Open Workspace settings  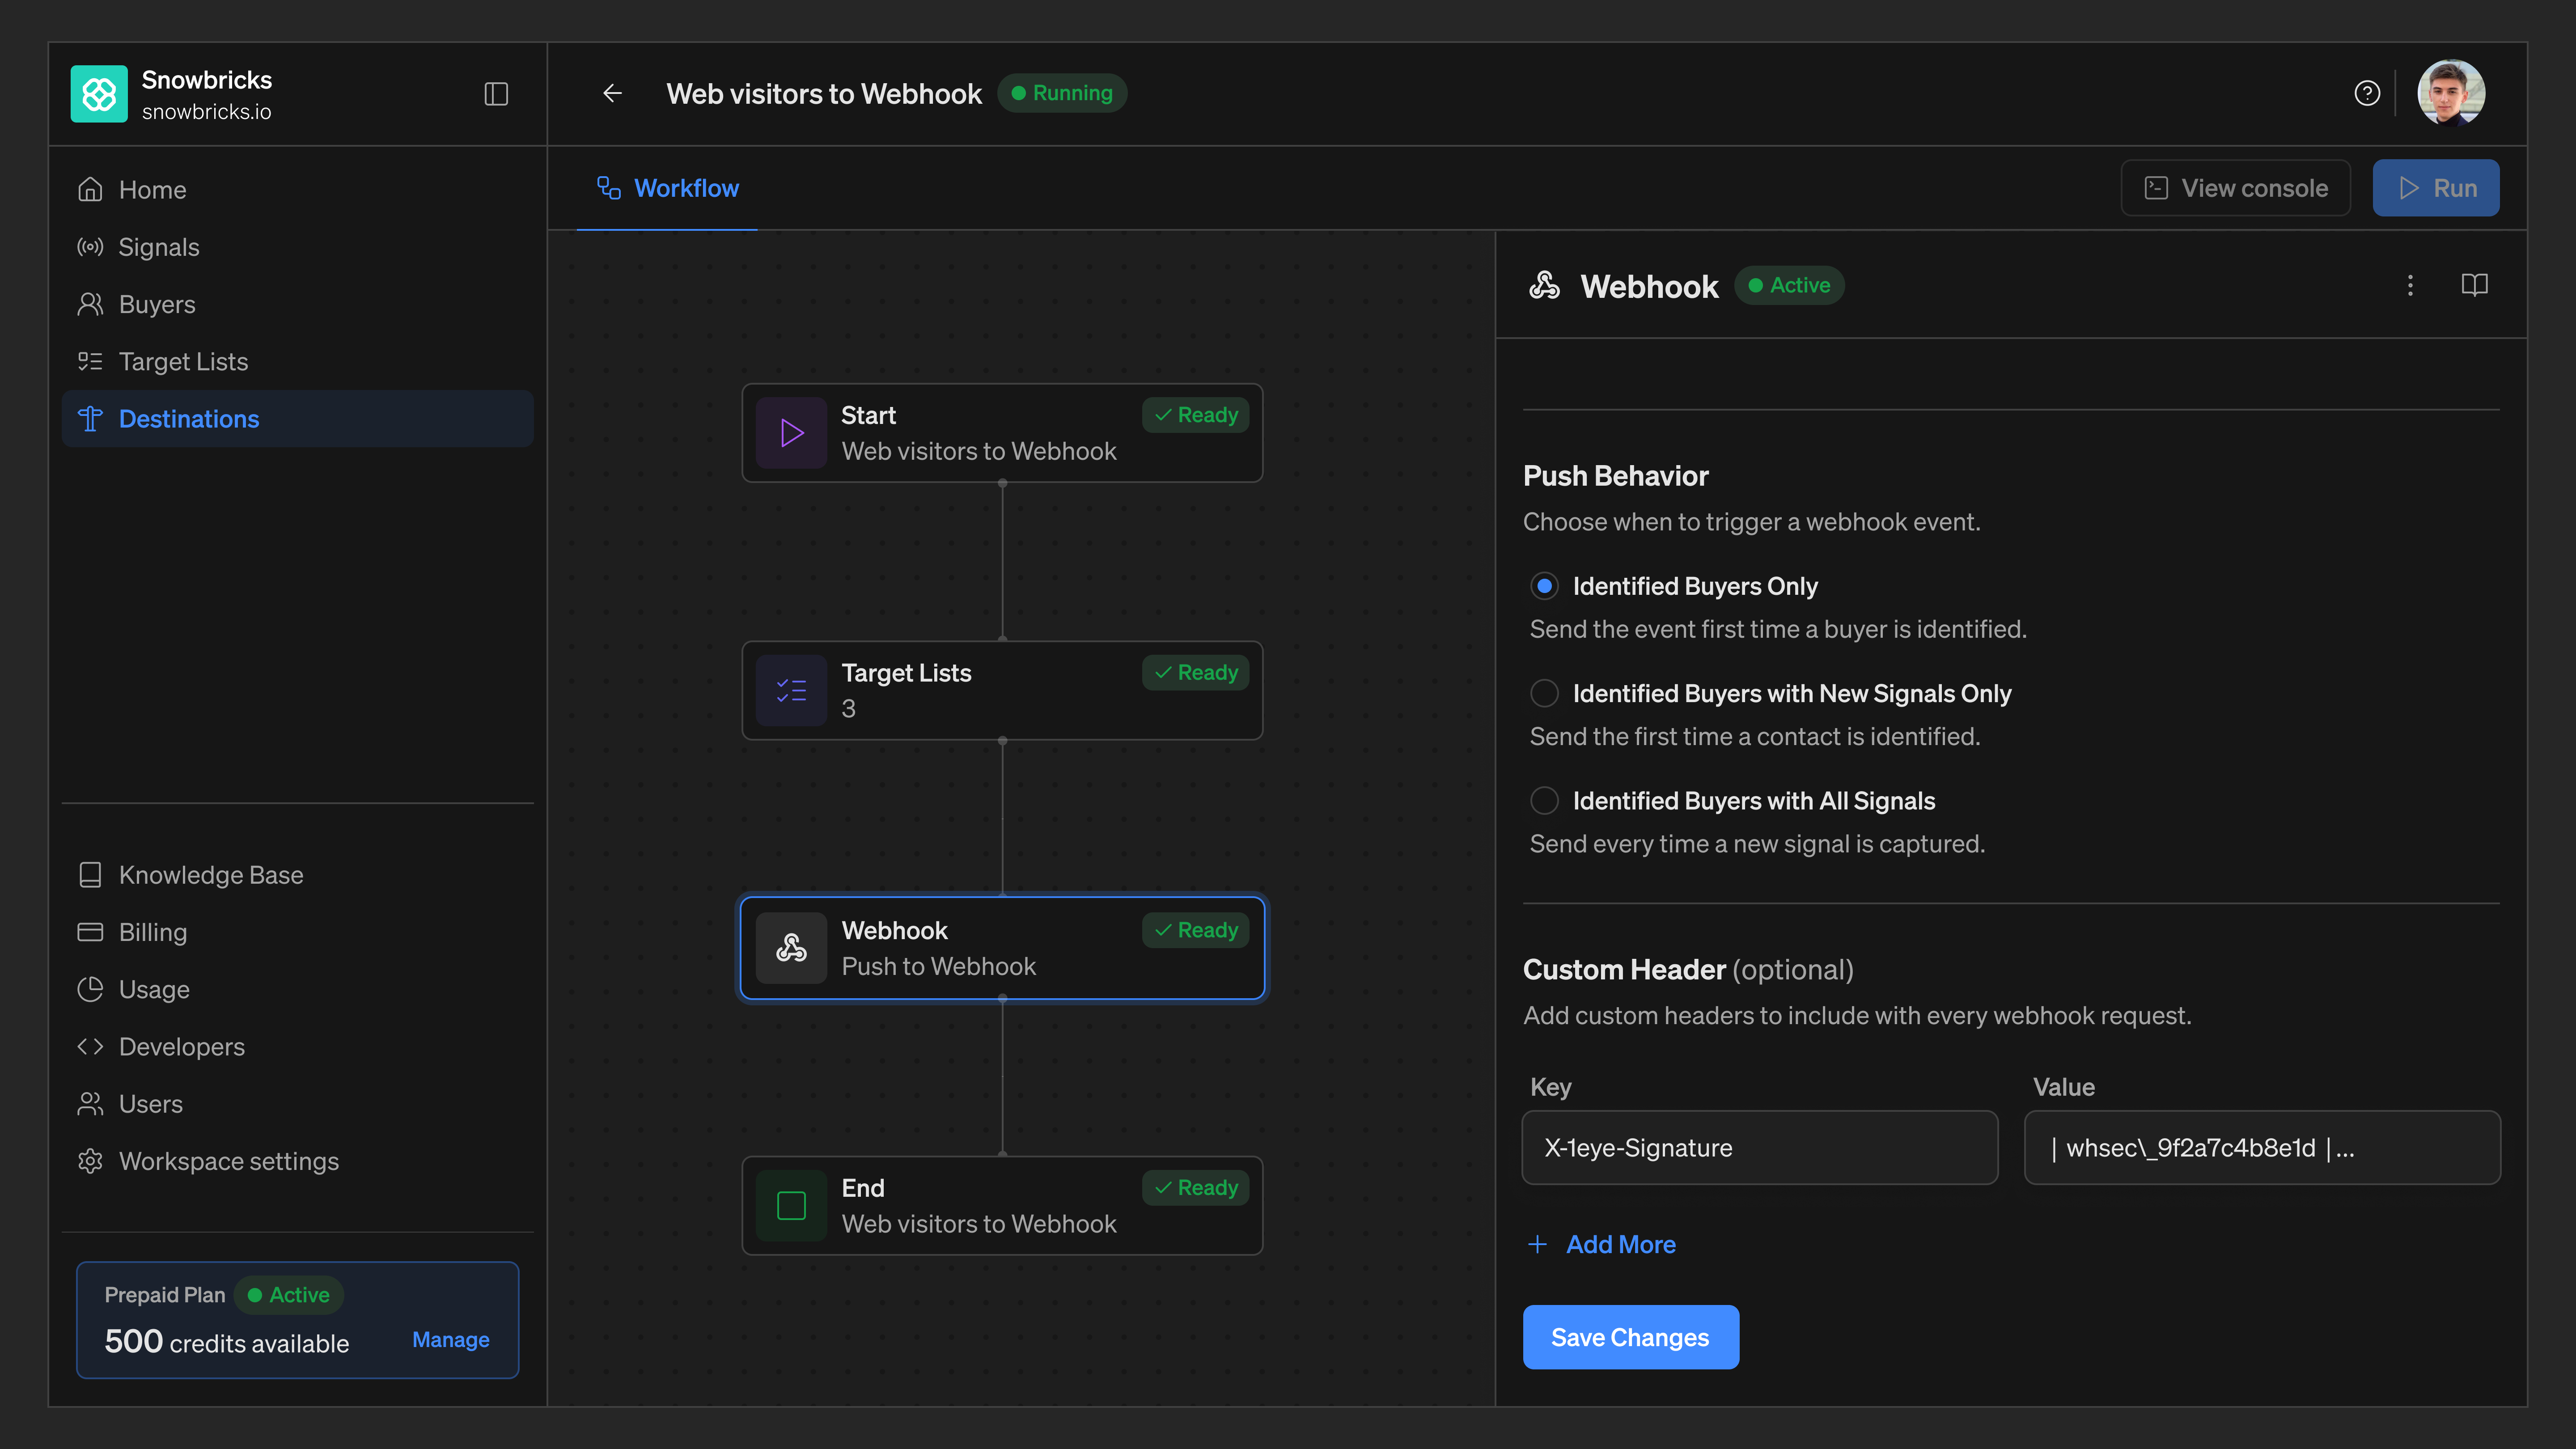click(297, 1162)
